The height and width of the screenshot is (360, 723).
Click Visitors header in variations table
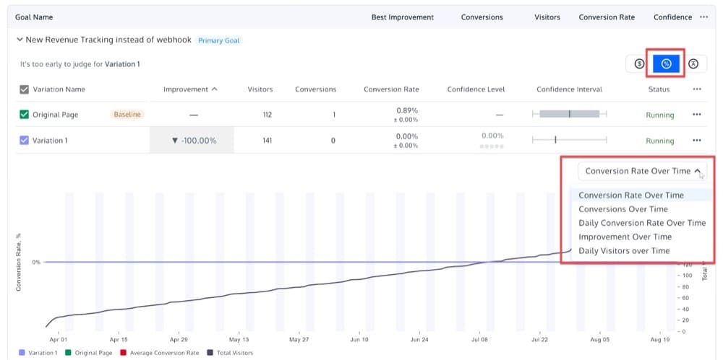[x=260, y=89]
